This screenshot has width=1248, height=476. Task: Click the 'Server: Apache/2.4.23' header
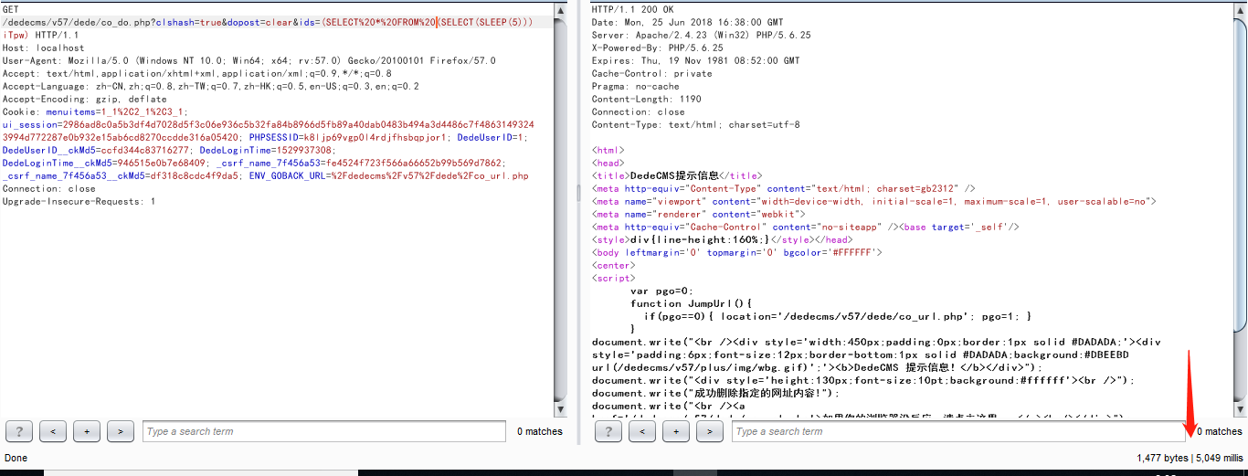point(701,35)
